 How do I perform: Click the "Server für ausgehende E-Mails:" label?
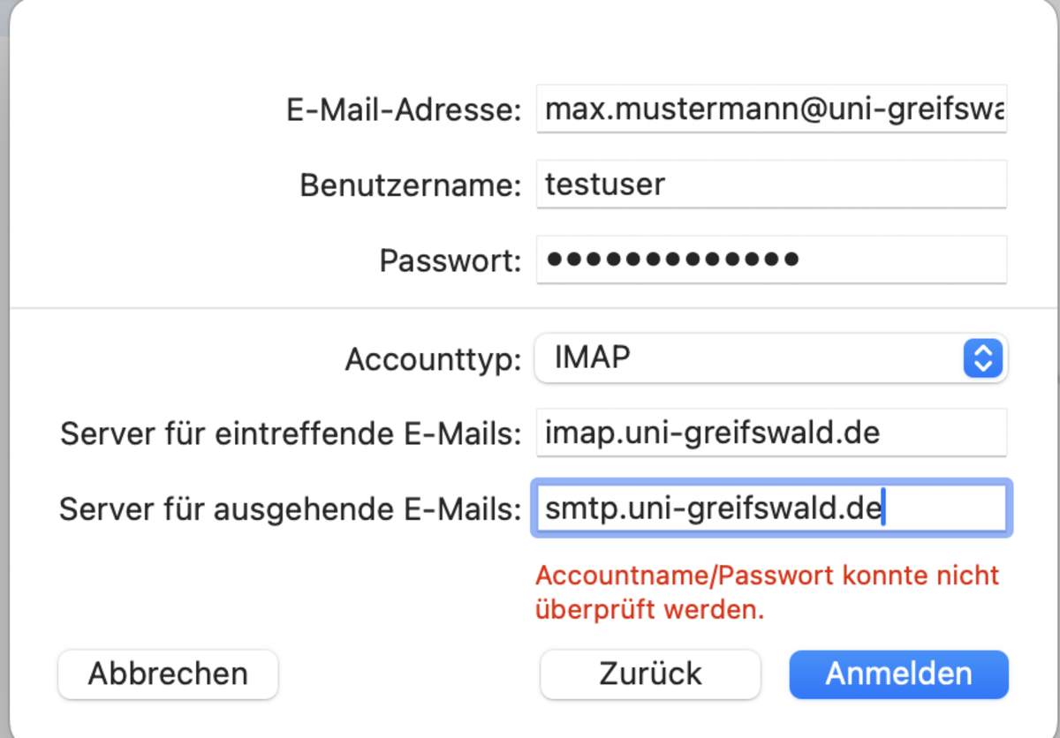tap(291, 509)
